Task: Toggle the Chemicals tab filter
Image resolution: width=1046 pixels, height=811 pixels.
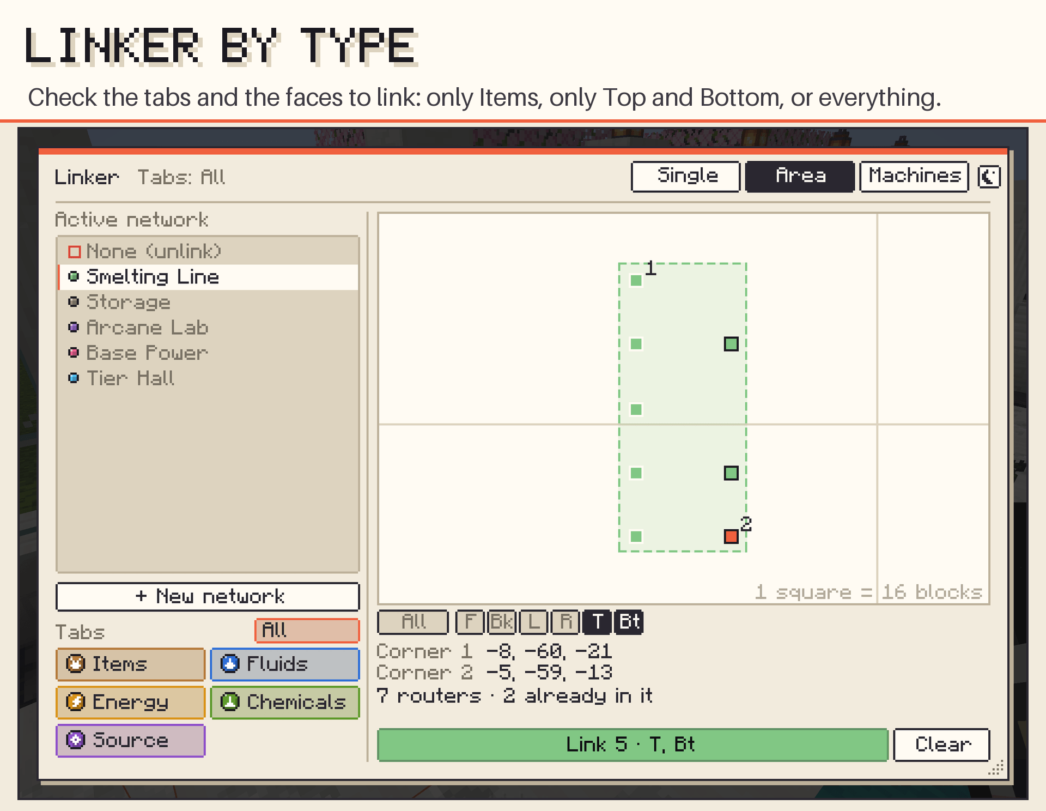Action: pyautogui.click(x=285, y=702)
